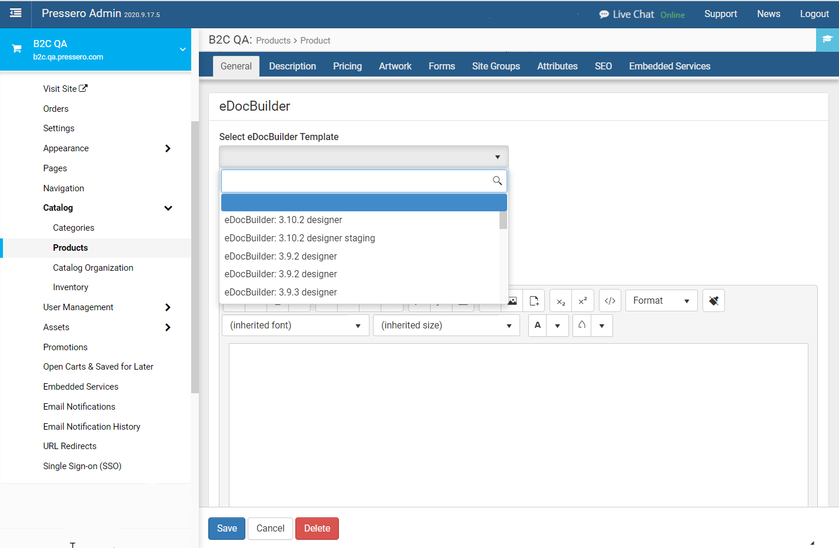Viewport: 839px width, 548px height.
Task: Switch to the Pricing tab
Action: 347,67
